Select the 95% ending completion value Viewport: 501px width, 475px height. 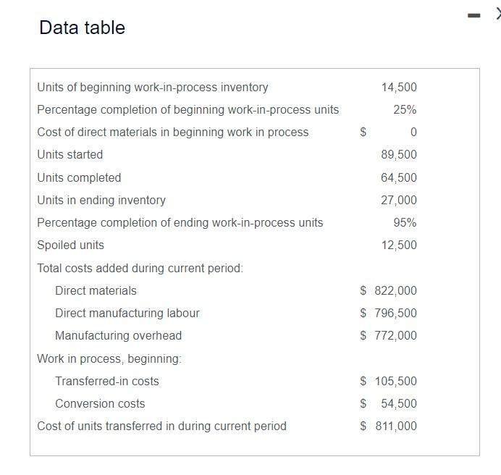405,222
